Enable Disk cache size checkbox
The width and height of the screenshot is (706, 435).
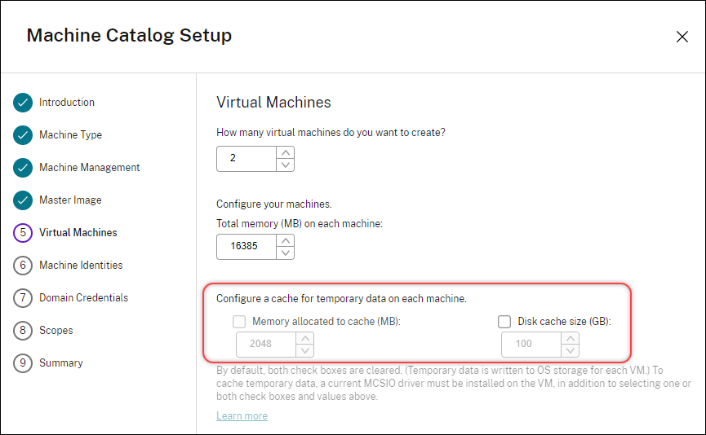[x=504, y=322]
